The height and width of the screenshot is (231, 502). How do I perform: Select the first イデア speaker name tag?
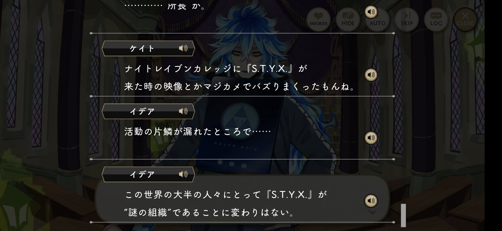click(148, 111)
